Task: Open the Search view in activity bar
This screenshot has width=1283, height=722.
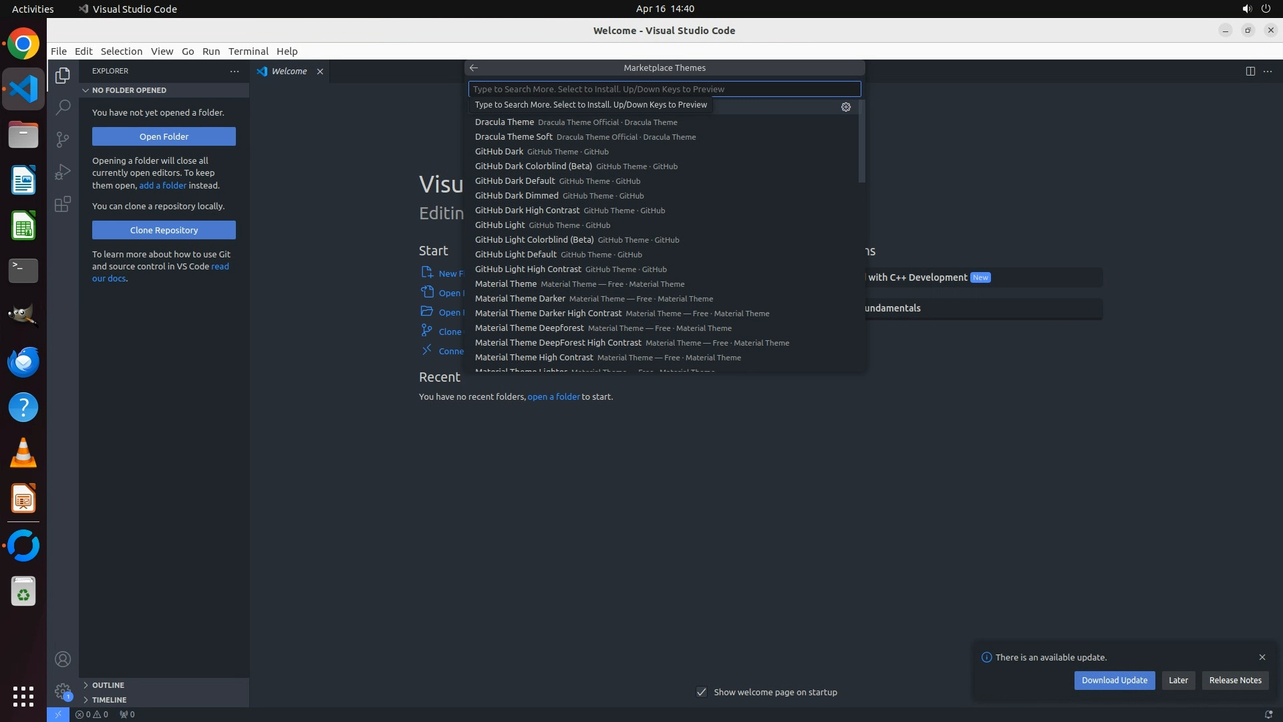Action: click(63, 107)
